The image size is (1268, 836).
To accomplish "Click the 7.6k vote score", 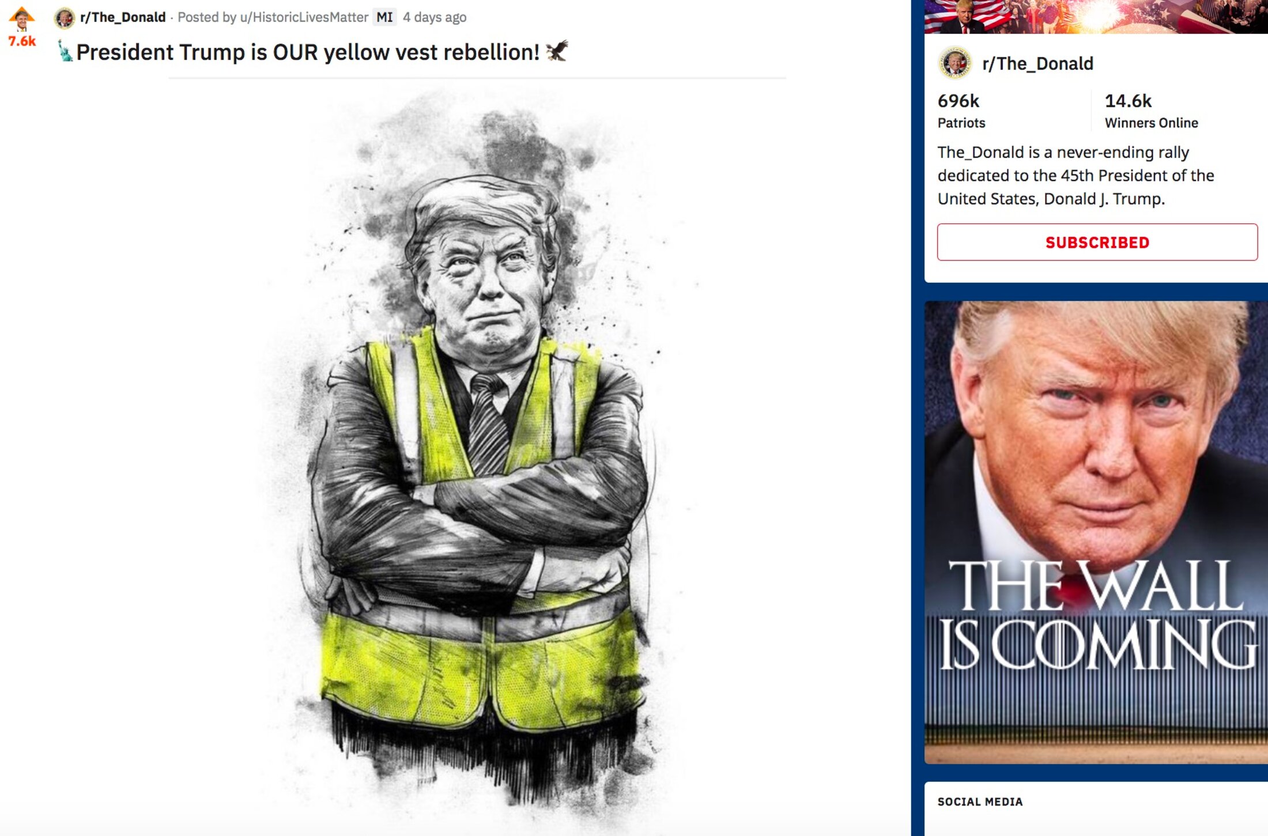I will (22, 41).
